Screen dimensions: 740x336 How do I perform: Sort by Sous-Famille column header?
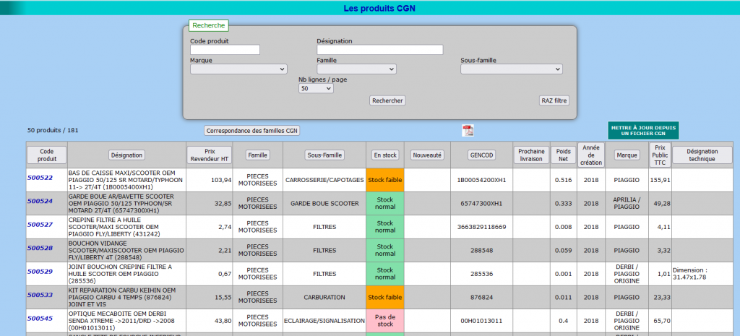click(x=324, y=155)
